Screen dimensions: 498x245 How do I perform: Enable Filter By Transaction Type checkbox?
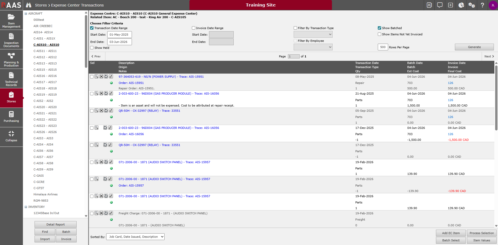[295, 28]
